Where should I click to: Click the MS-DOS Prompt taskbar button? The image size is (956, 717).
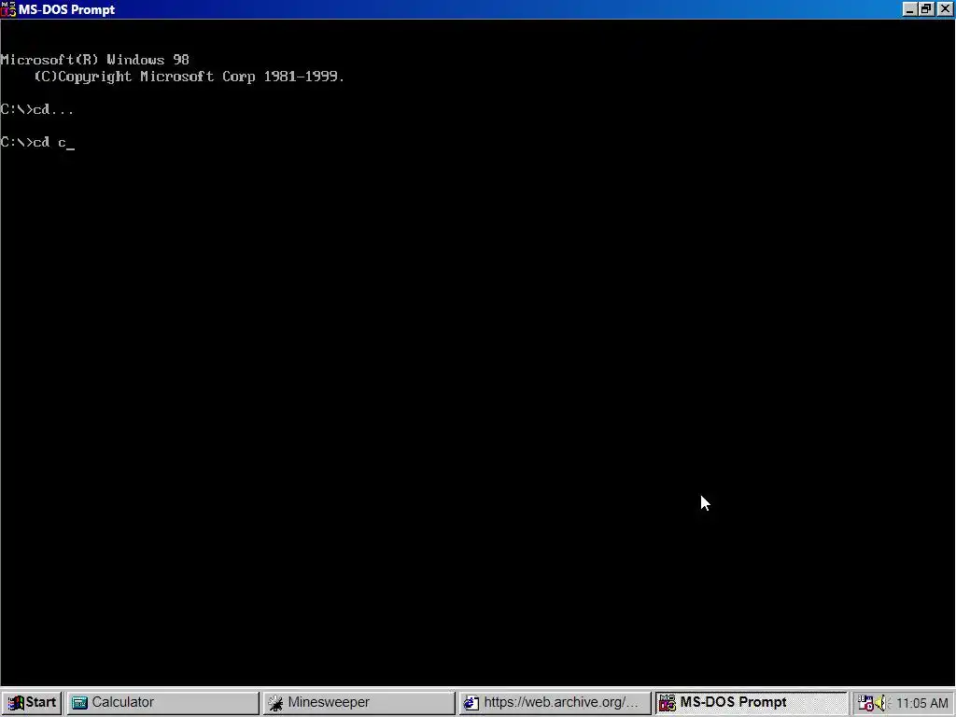(752, 702)
